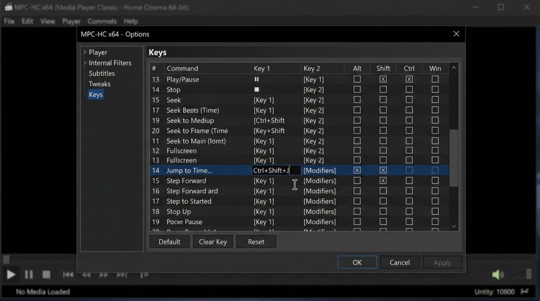Tick the Win checkbox for Step to Started

[x=435, y=201]
